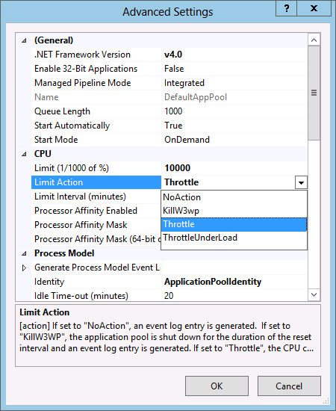This screenshot has height=411, width=336.
Task: Select the Queue Length value field
Action: (x=234, y=111)
